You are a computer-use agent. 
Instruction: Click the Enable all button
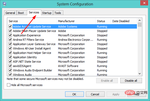107,81
